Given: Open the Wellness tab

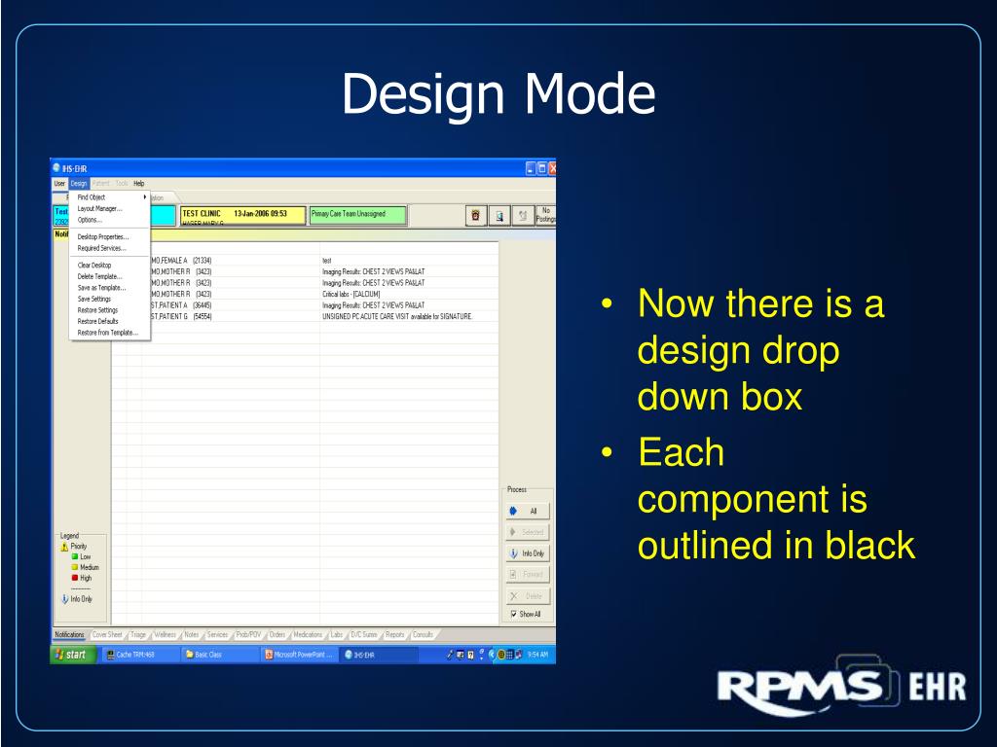Looking at the screenshot, I should click(x=165, y=634).
